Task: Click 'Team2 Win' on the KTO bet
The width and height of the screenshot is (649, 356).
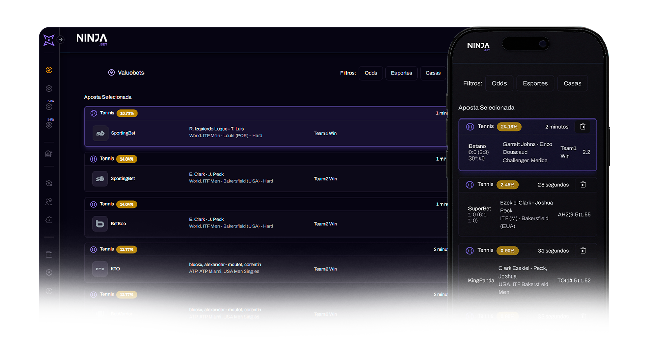Action: (x=325, y=269)
